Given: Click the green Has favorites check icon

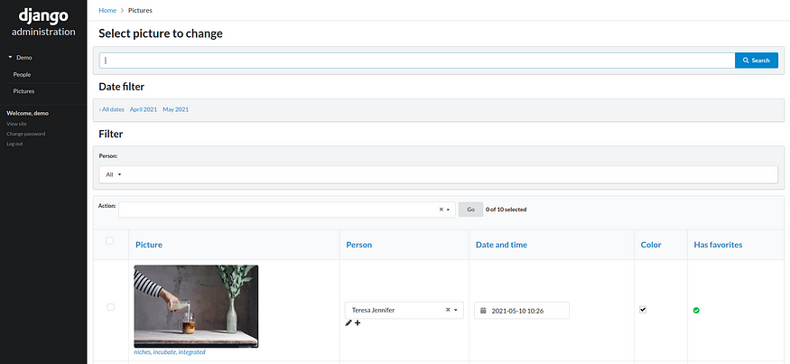Looking at the screenshot, I should [696, 311].
